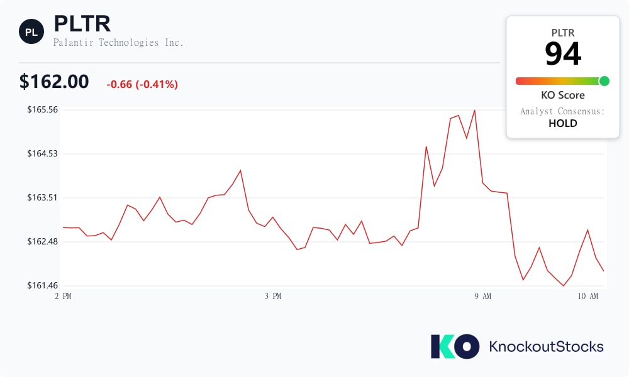The width and height of the screenshot is (629, 377).
Task: Click the 2 PM time axis label
Action: (x=64, y=296)
